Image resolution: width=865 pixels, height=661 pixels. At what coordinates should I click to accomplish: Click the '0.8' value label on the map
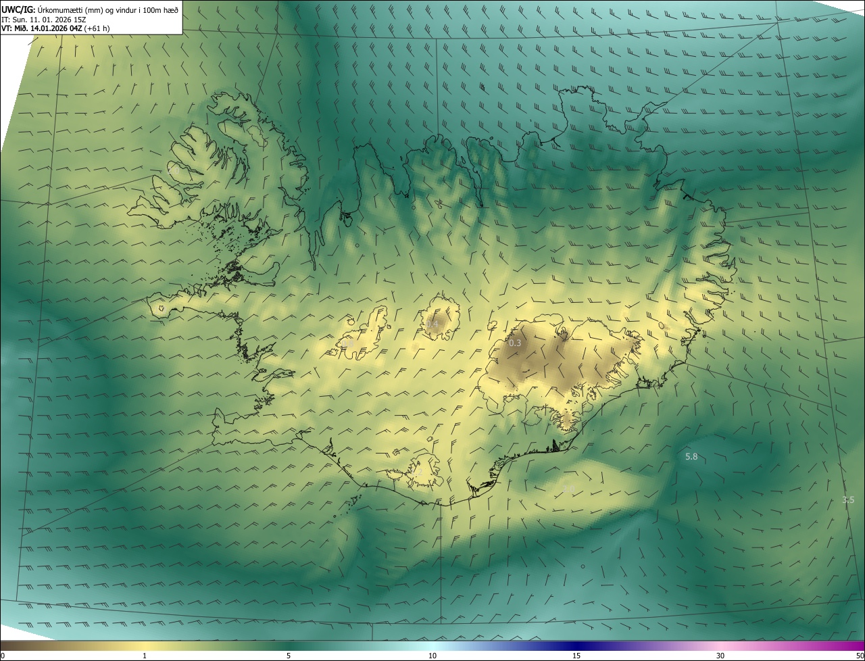(349, 343)
